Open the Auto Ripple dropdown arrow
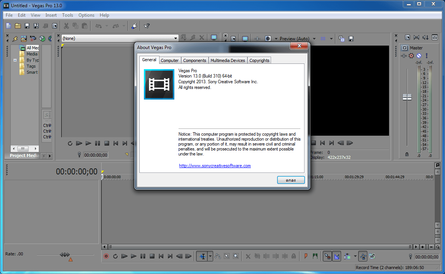 355,256
